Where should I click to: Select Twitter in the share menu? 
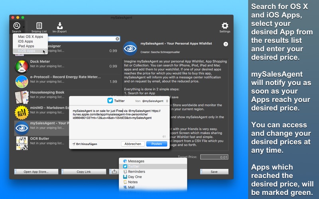pos(153,166)
